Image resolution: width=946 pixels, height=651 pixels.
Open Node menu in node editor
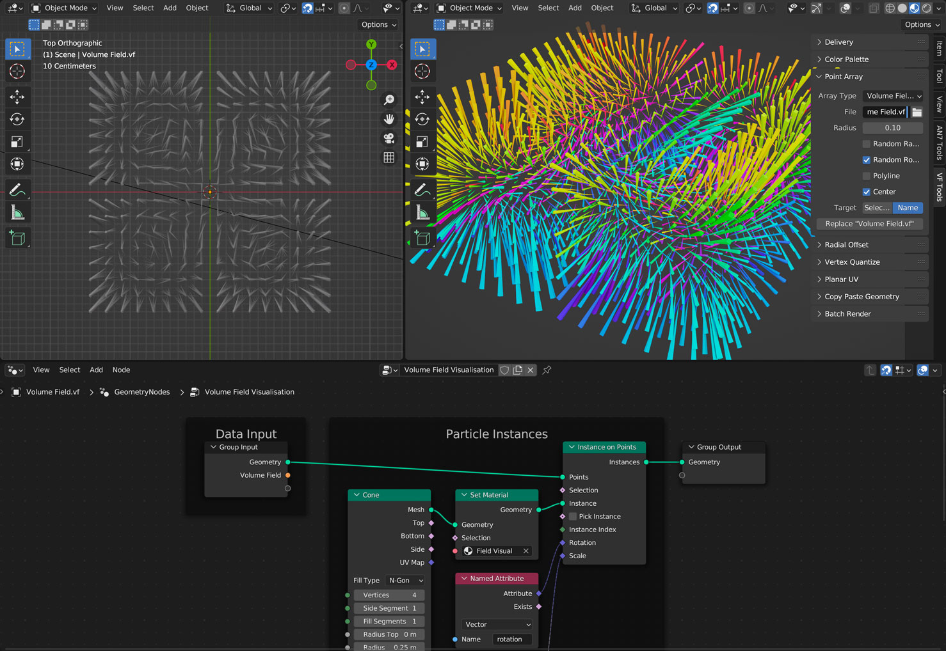click(x=121, y=370)
